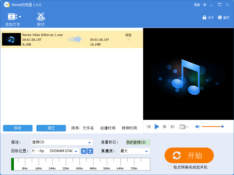The width and height of the screenshot is (234, 175).
Task: Play the audio preview
Action: (157, 127)
